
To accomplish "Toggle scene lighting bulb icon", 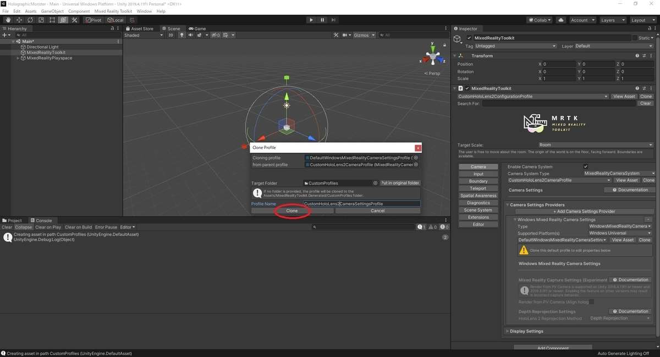I will click(181, 35).
